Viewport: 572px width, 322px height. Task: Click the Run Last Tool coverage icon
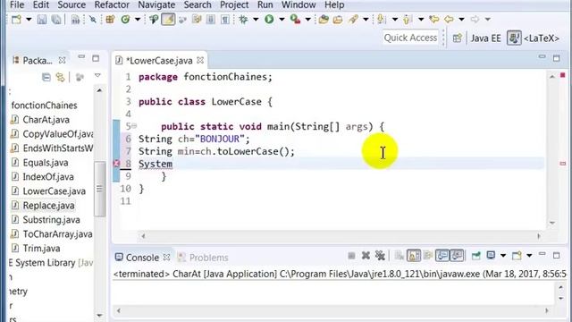click(295, 20)
